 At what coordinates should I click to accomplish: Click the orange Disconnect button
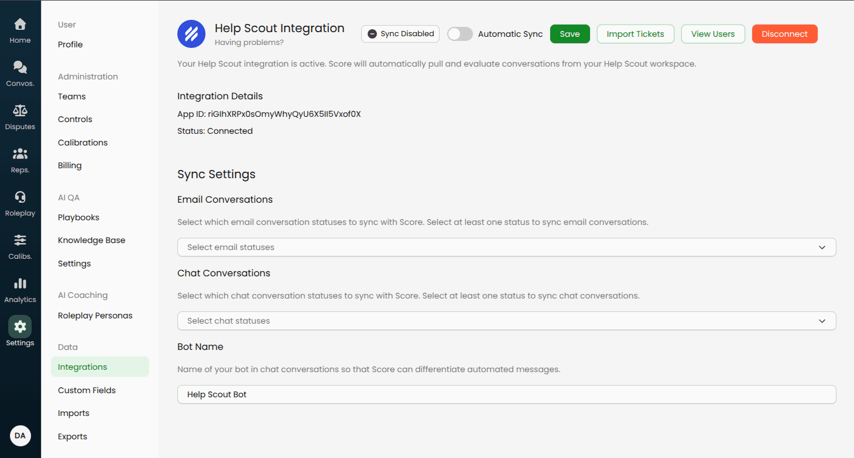784,34
